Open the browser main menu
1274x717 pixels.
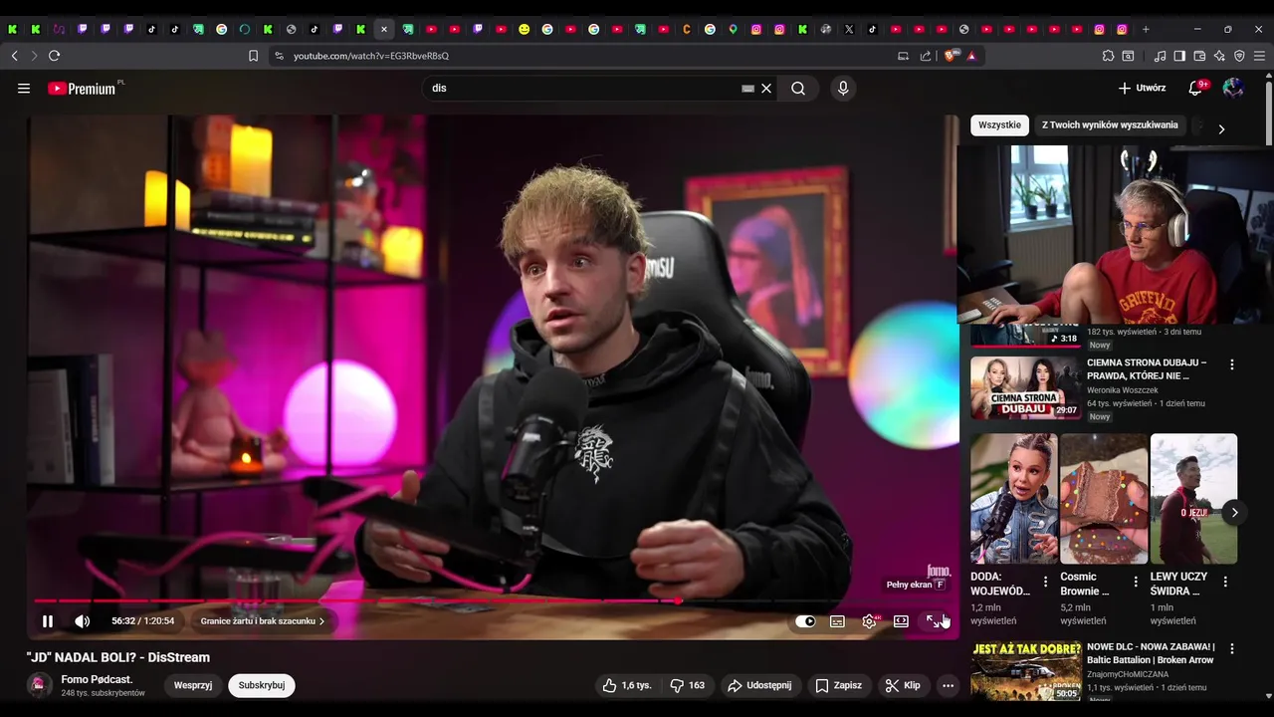[1260, 56]
